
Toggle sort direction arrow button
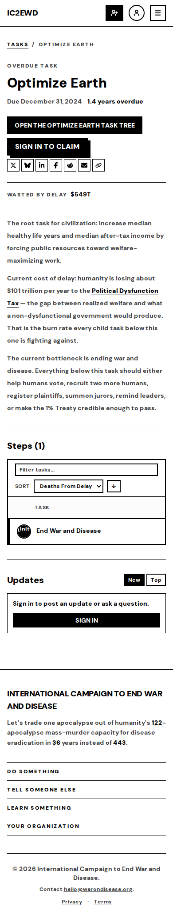pos(114,486)
